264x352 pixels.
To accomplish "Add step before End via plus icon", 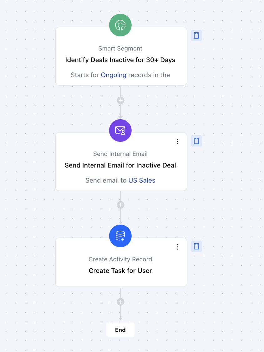I will click(x=120, y=302).
